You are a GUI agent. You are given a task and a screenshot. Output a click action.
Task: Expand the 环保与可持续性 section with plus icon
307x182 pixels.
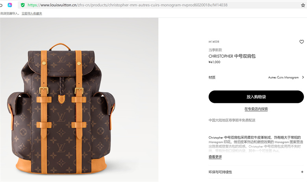(302, 172)
